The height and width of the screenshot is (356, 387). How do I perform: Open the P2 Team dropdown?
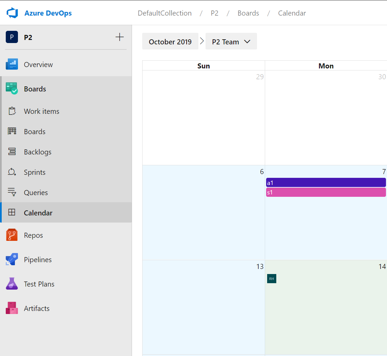point(231,41)
